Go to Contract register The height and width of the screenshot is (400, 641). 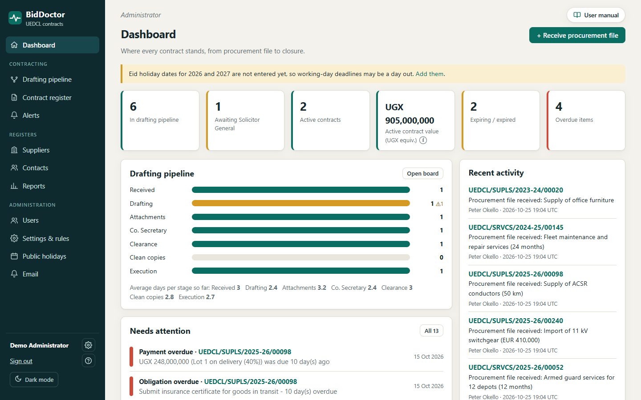pyautogui.click(x=53, y=97)
